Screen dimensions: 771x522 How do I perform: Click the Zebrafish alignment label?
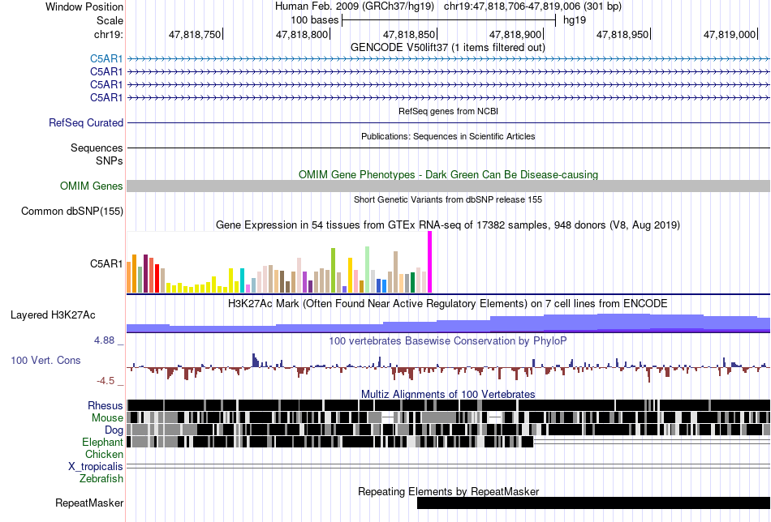click(101, 478)
